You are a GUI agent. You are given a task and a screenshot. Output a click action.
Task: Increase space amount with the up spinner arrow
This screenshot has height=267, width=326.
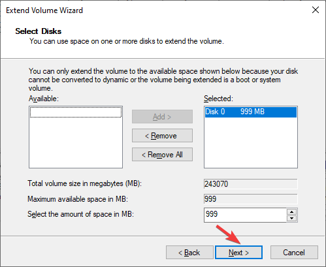pos(292,212)
